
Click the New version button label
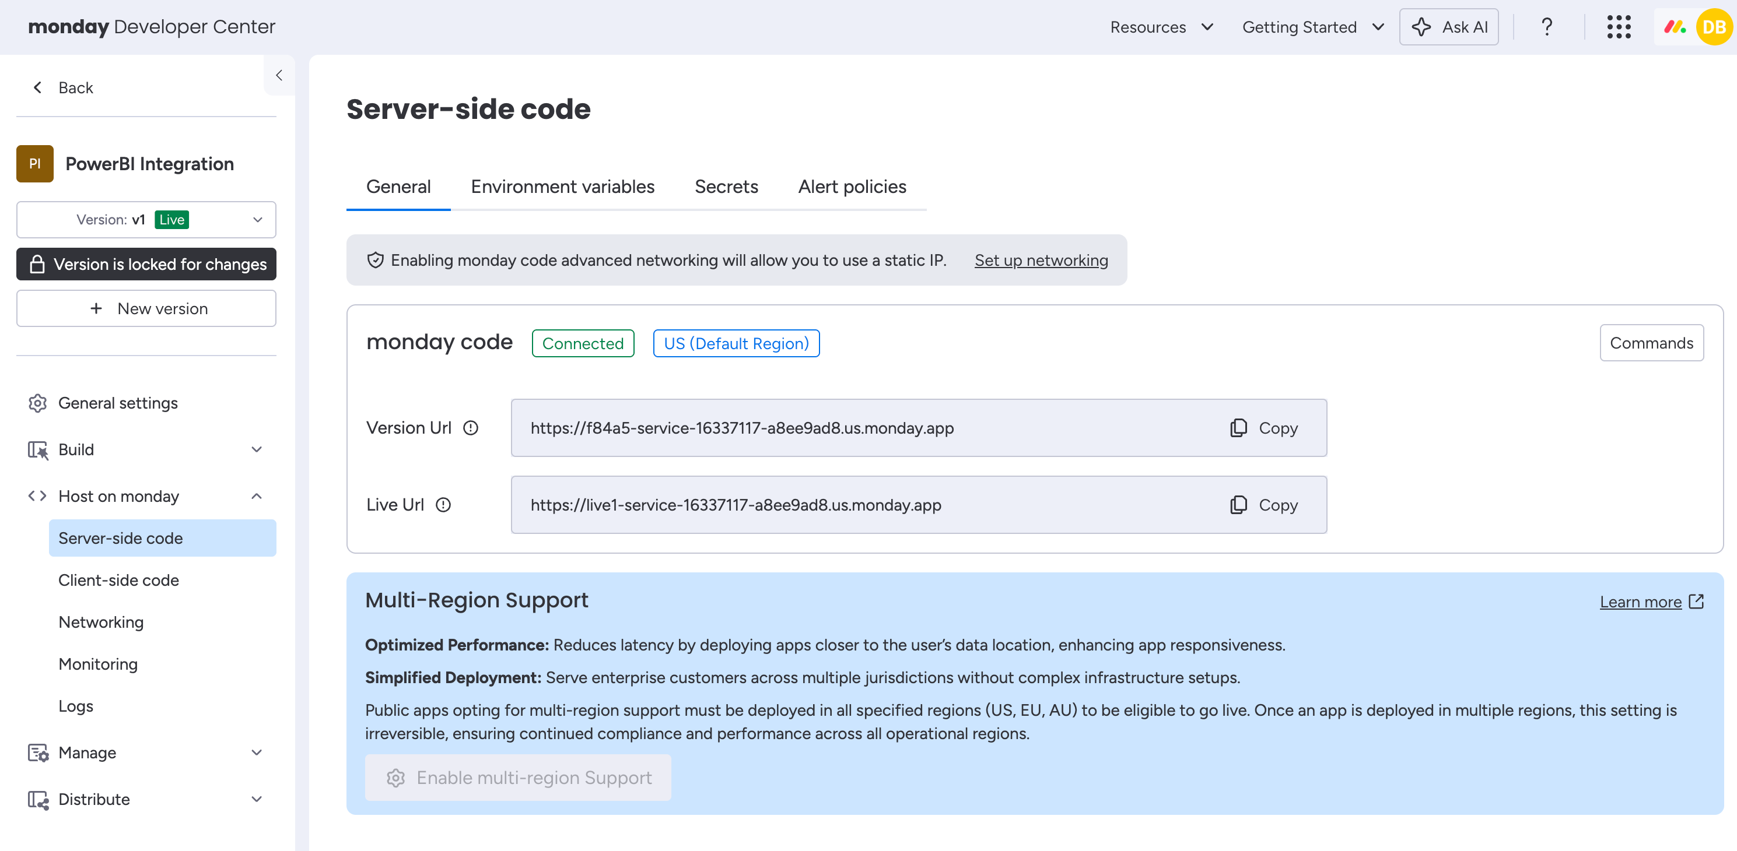point(163,308)
